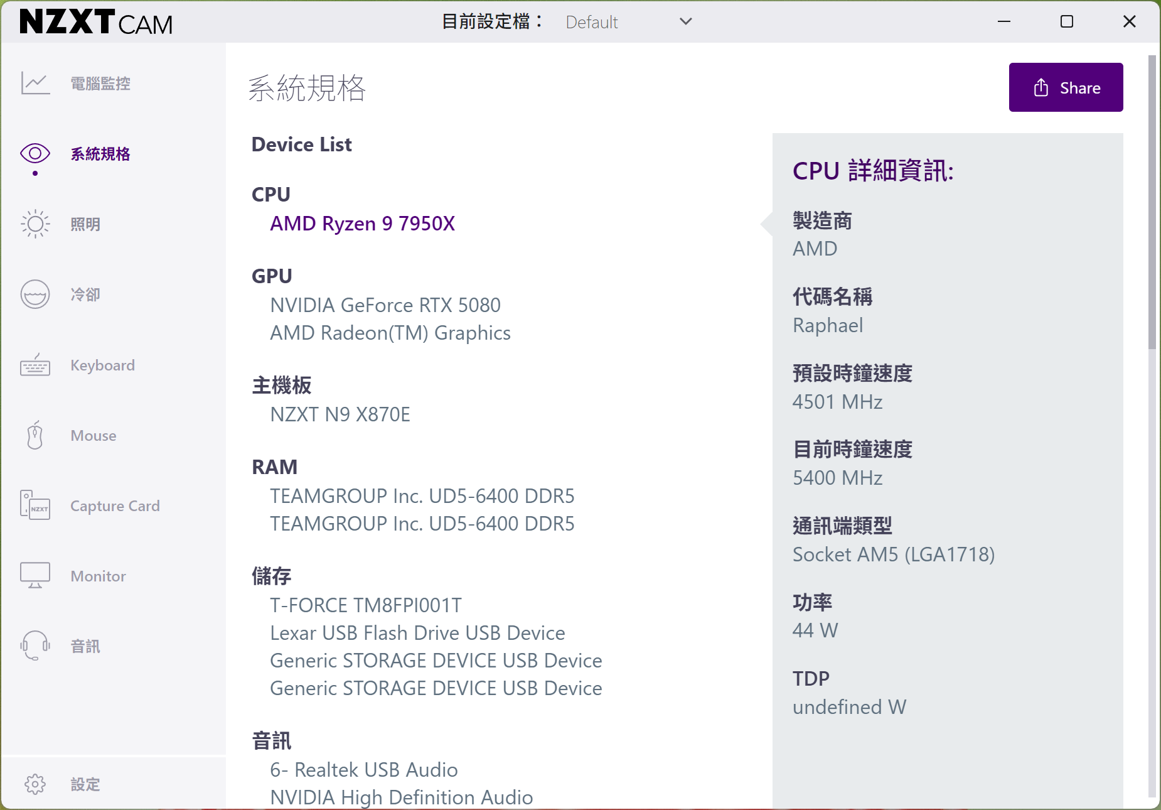Image resolution: width=1161 pixels, height=810 pixels.
Task: Maximize the NZXT CAM window
Action: click(x=1067, y=22)
